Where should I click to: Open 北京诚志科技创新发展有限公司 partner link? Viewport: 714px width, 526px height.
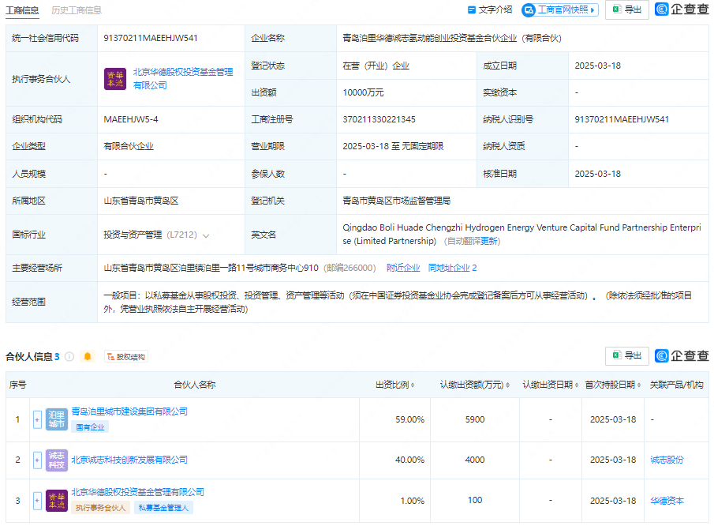click(x=129, y=460)
